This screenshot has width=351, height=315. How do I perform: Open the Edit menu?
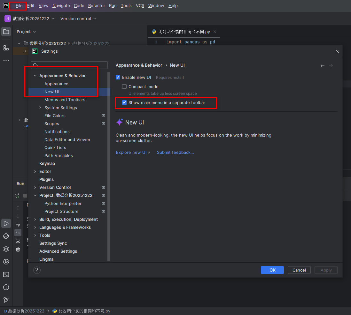(31, 6)
